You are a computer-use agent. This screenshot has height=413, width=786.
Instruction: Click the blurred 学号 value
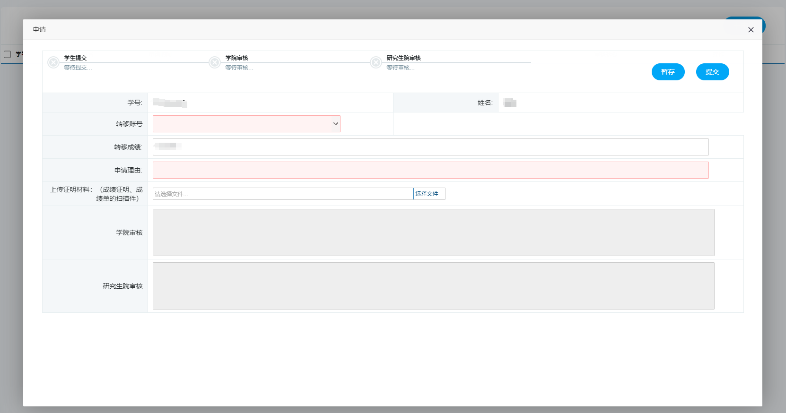click(x=170, y=103)
